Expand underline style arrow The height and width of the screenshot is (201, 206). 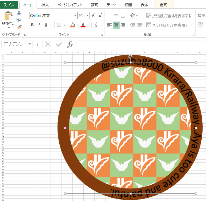(51, 25)
